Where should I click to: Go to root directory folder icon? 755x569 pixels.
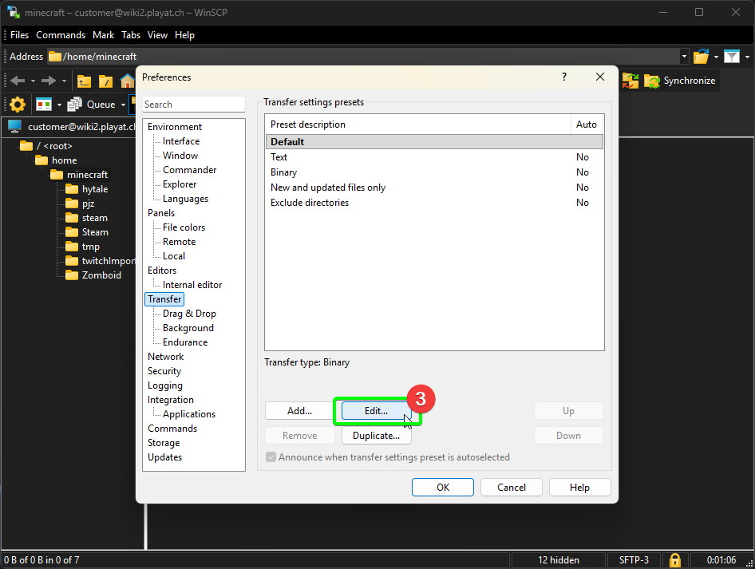click(105, 81)
